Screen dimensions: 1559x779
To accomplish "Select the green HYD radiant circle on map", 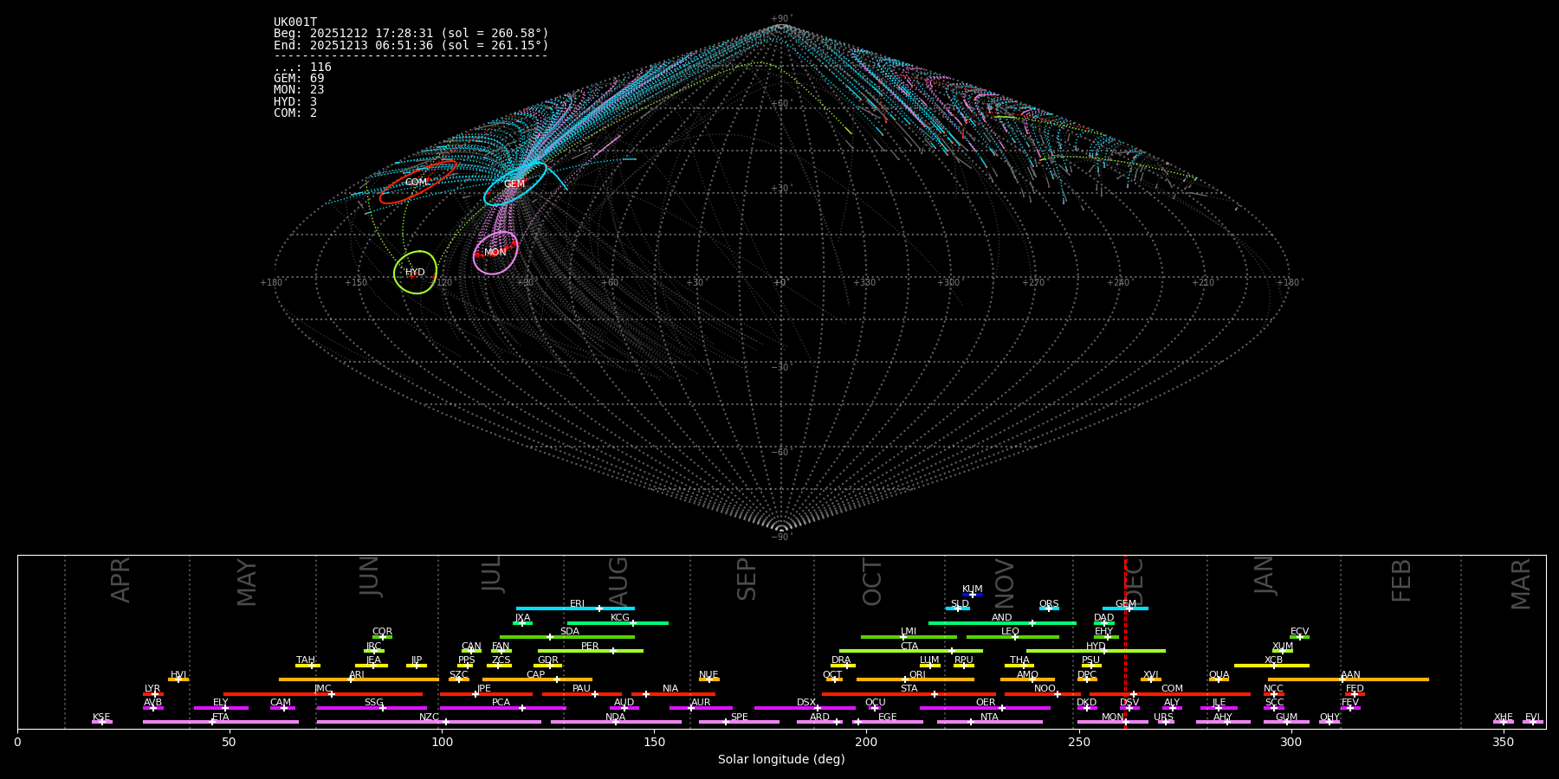I will (415, 273).
